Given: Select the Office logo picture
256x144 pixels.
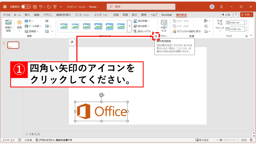Looking at the screenshot, I should [x=101, y=111].
